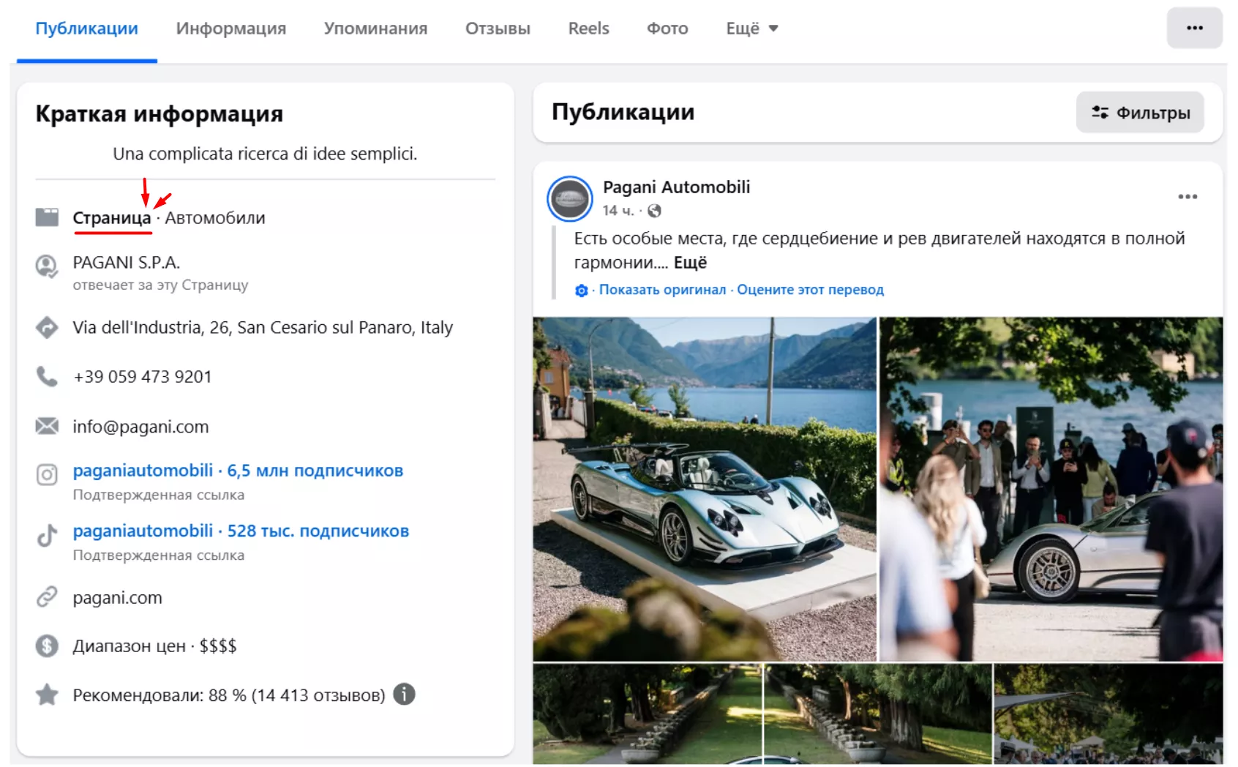1238x767 pixels.
Task: Click the Una complicata ricerca di idee semplici tagline
Action: click(265, 154)
